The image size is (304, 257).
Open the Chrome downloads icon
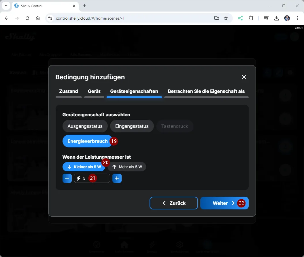[x=276, y=18]
